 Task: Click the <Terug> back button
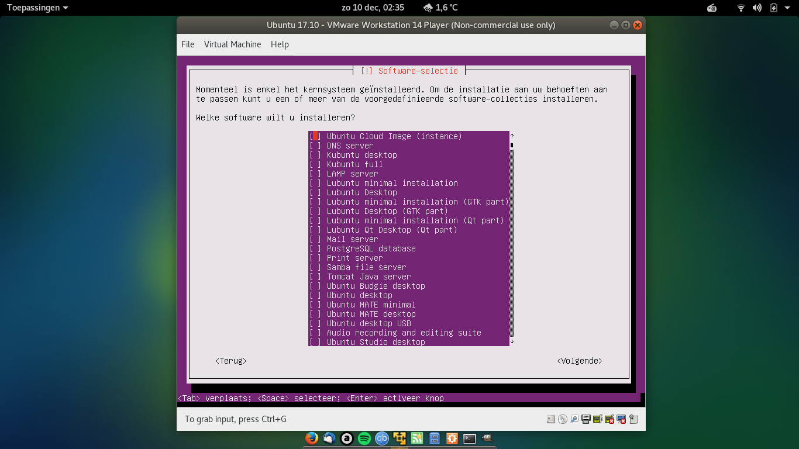tap(231, 361)
